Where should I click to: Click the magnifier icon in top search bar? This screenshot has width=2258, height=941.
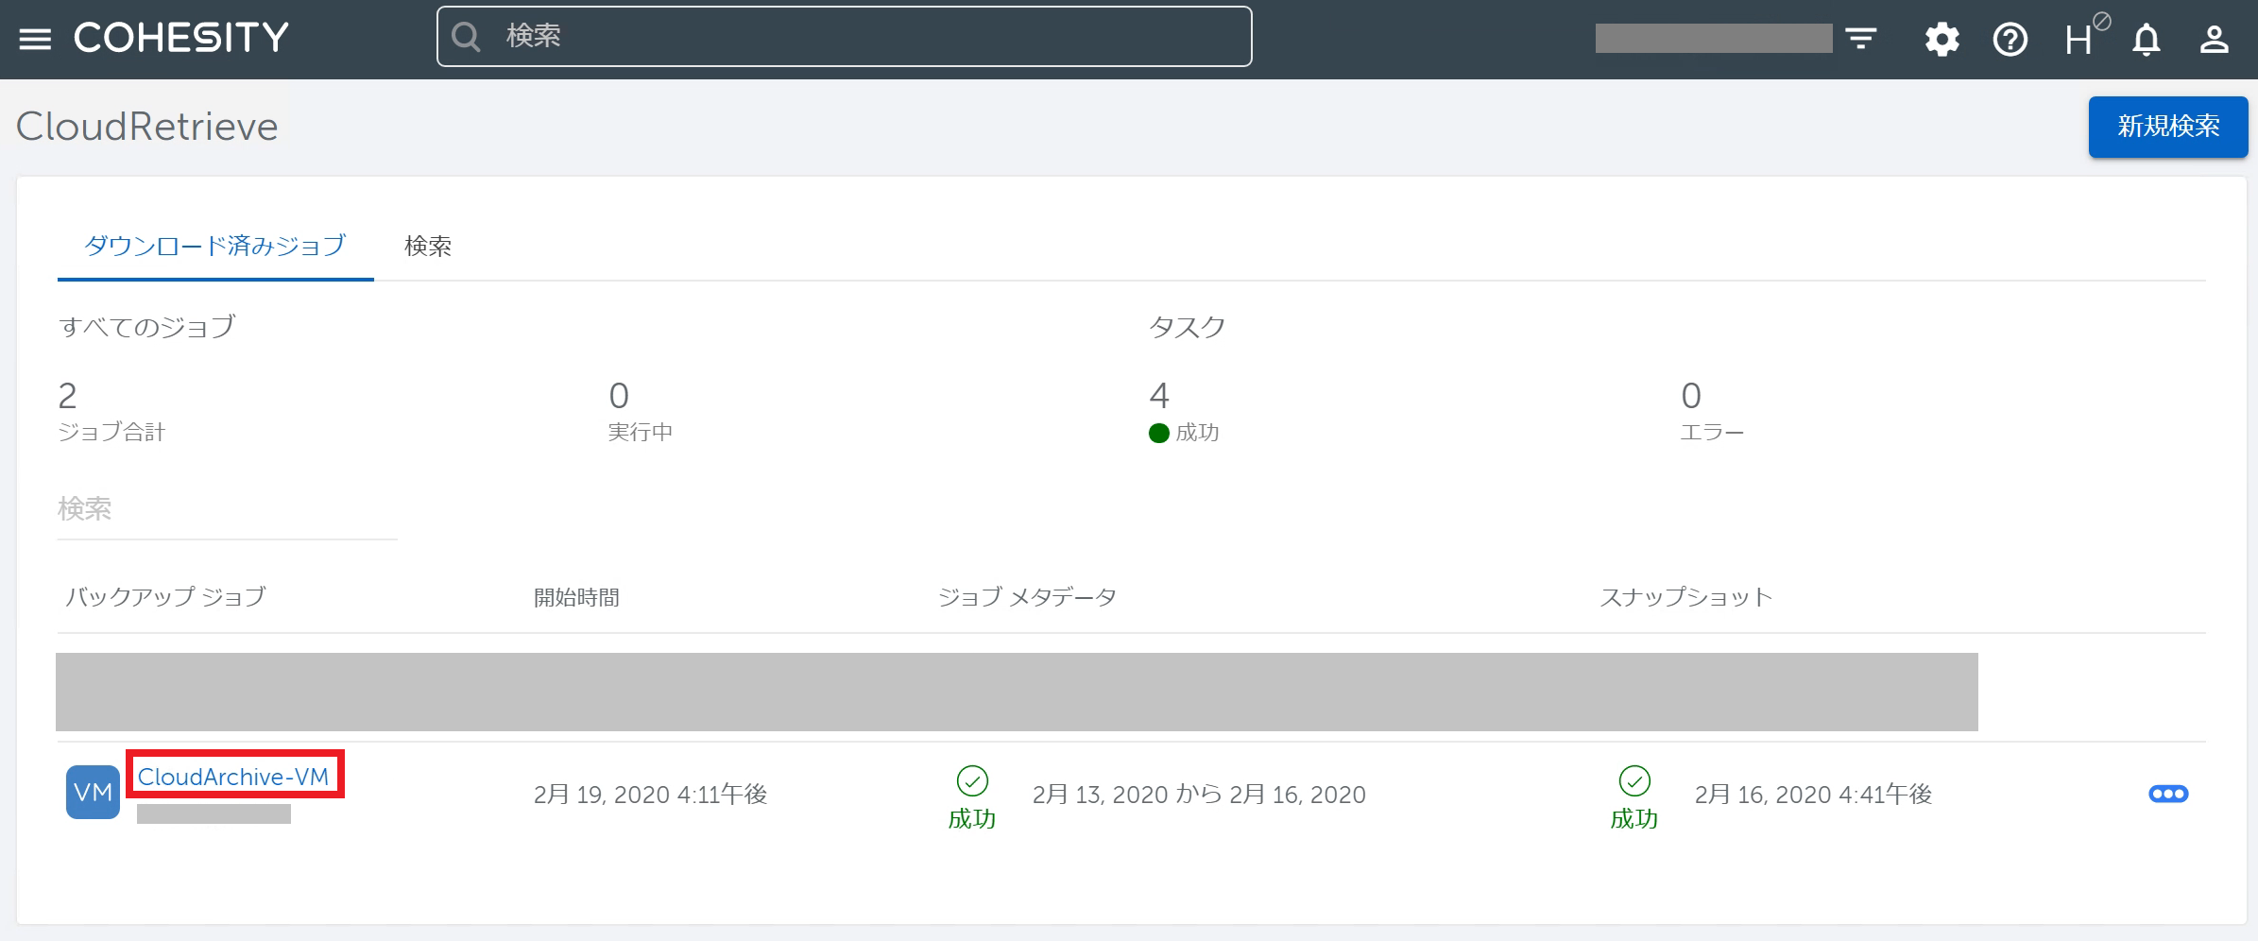click(x=466, y=37)
